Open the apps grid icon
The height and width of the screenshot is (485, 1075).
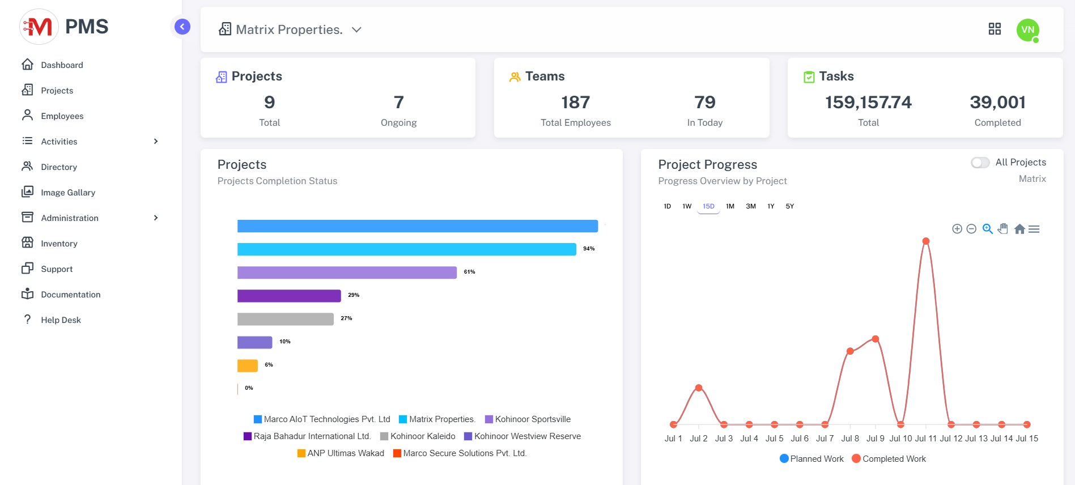tap(995, 29)
